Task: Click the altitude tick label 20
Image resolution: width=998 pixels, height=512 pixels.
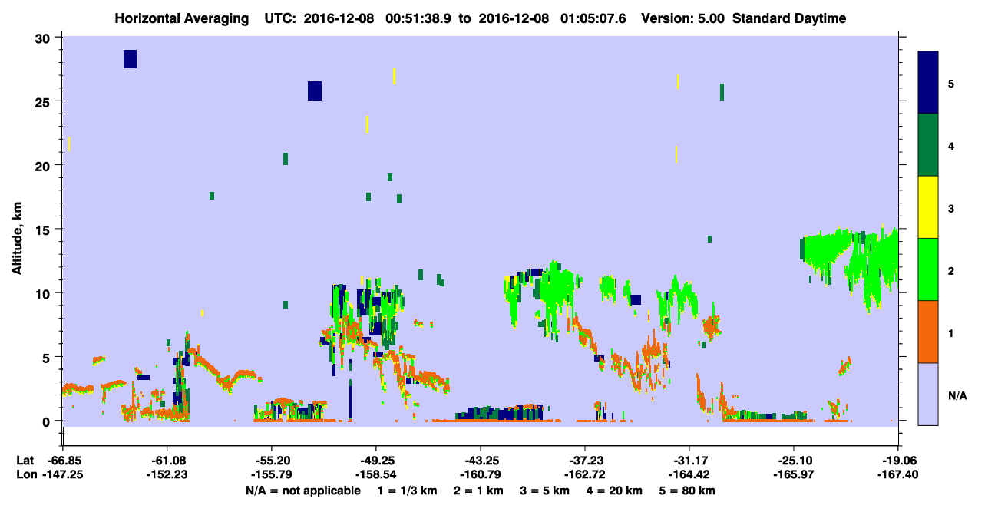Action: click(x=44, y=165)
